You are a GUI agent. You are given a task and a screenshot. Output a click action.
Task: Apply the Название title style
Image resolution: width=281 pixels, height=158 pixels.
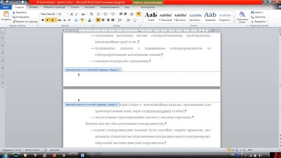click(x=210, y=17)
